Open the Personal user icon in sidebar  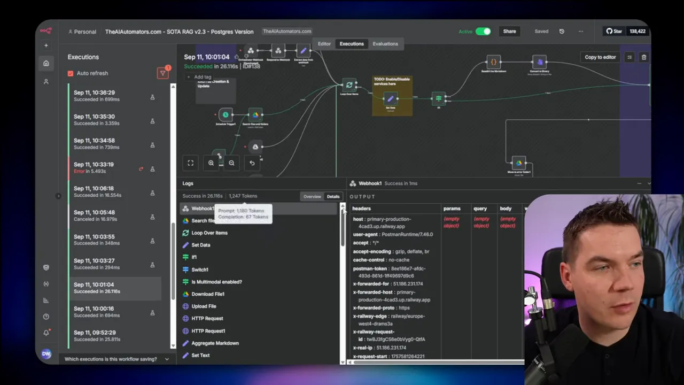pyautogui.click(x=46, y=81)
